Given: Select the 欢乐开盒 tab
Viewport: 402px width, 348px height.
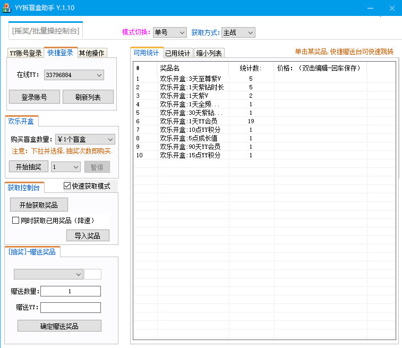Looking at the screenshot, I should click(21, 121).
